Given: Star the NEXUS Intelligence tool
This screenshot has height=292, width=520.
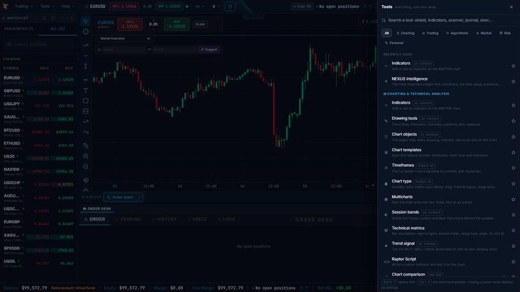Looking at the screenshot, I should (513, 82).
